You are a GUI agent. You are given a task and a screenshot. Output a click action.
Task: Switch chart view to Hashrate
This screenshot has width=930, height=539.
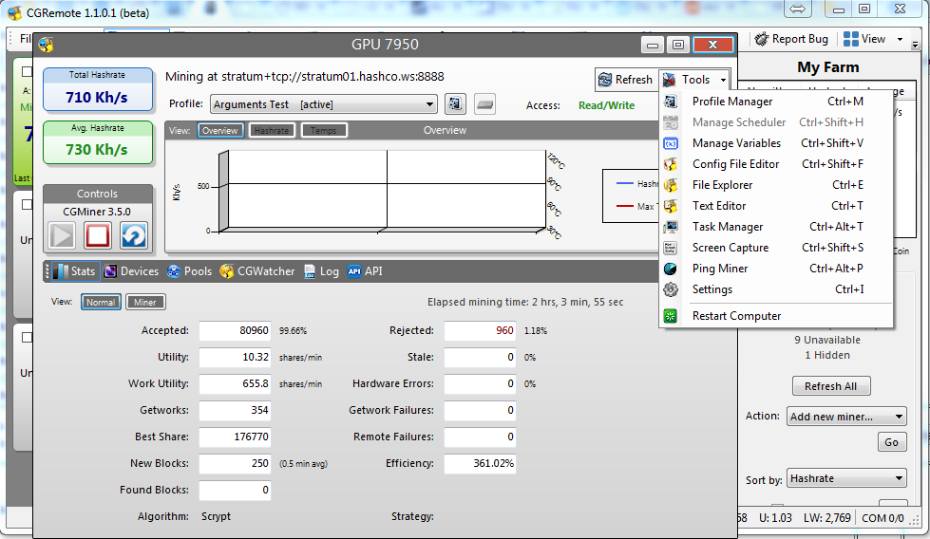tap(272, 130)
